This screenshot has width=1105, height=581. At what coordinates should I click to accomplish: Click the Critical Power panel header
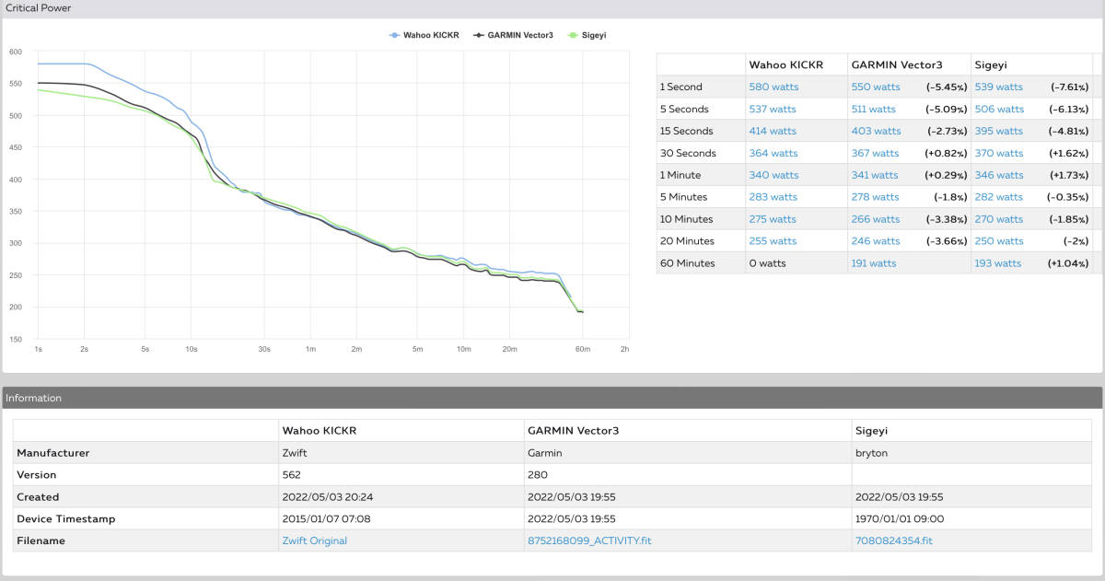552,8
